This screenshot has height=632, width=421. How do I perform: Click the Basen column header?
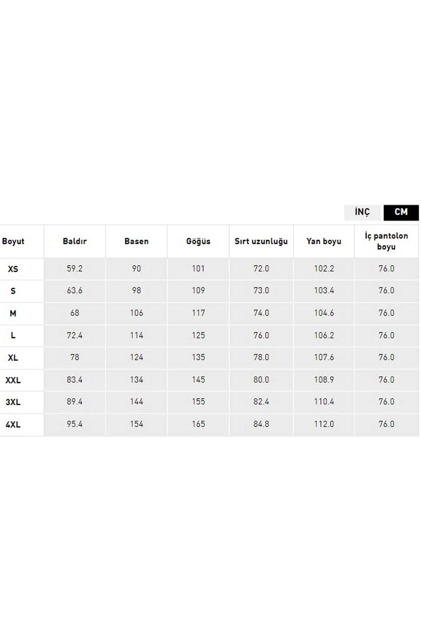coord(136,241)
